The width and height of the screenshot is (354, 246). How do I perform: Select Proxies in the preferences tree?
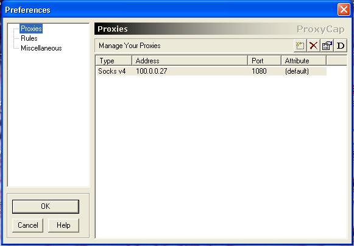pyautogui.click(x=31, y=29)
